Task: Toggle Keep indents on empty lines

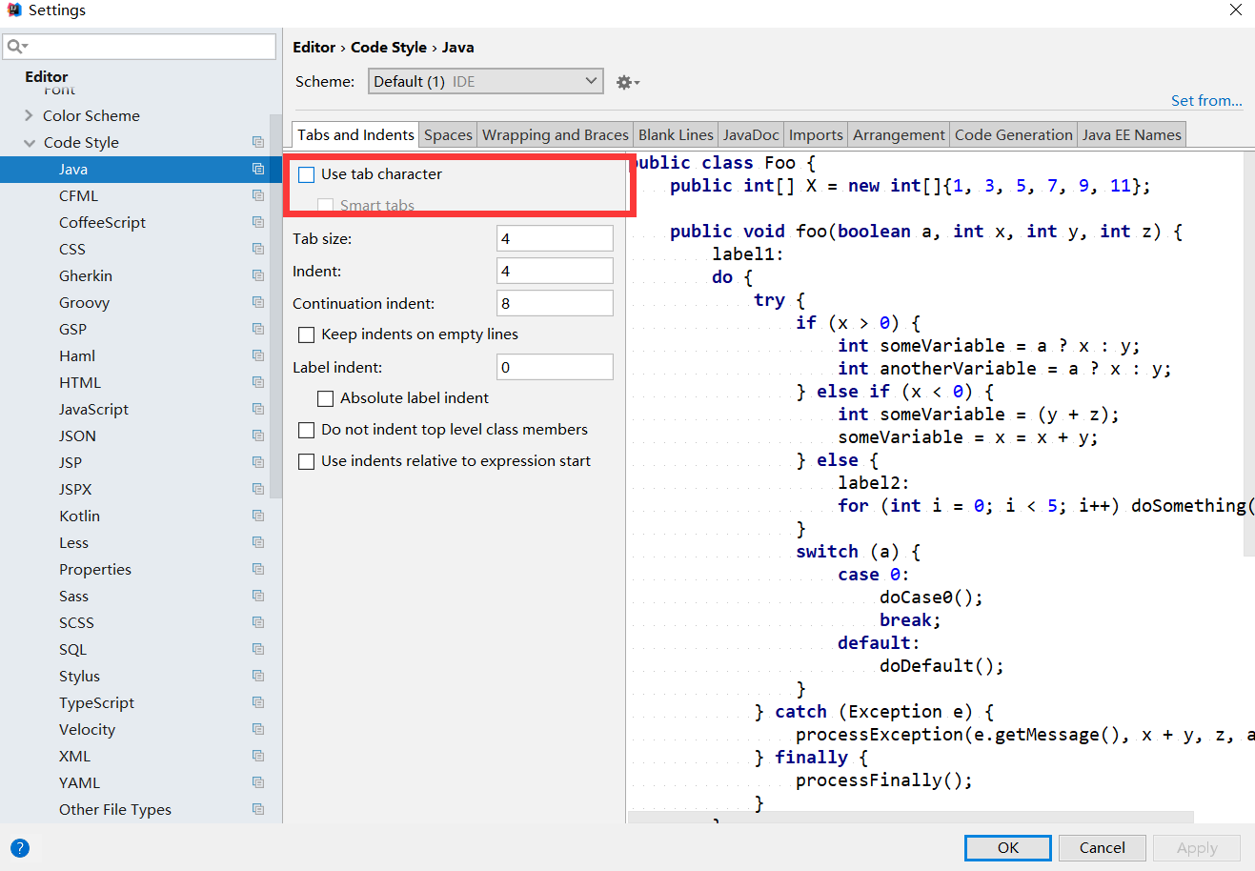Action: click(x=306, y=334)
